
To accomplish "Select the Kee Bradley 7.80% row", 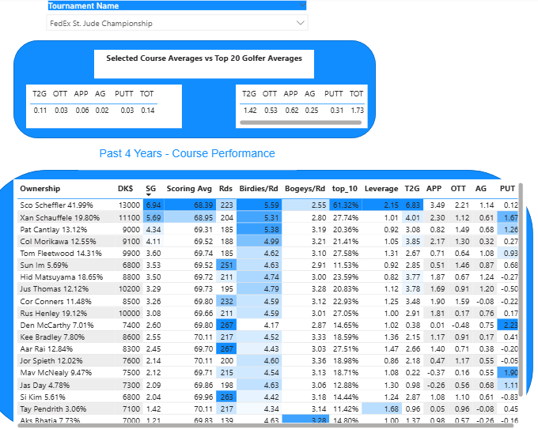I will [x=267, y=337].
